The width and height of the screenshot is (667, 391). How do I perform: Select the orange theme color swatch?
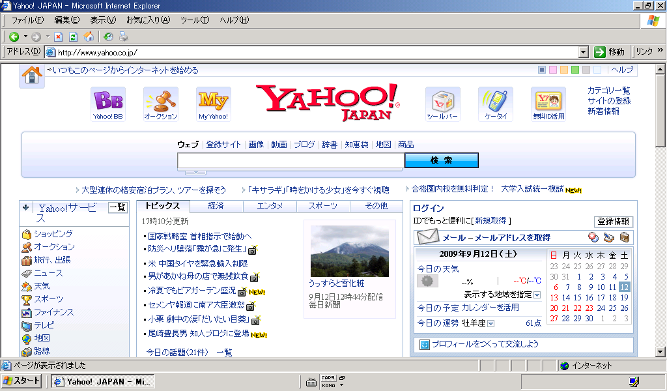tap(564, 70)
